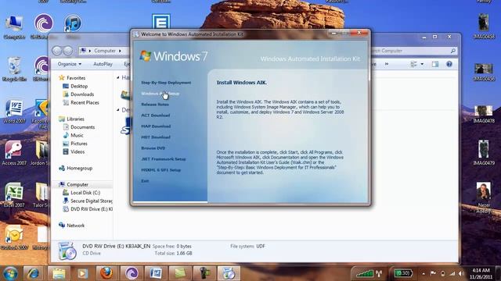Image resolution: width=501 pixels, height=281 pixels.
Task: Click MAP Download link
Action: 156,126
